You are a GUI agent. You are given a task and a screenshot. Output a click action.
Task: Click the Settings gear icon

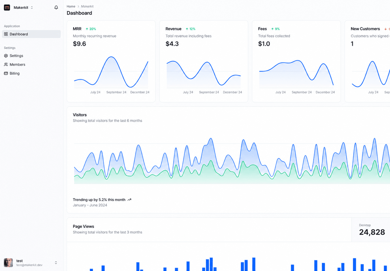[x=6, y=56]
